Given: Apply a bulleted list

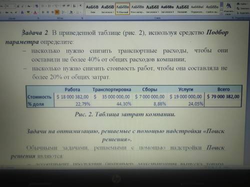Looking at the screenshot, I should pyautogui.click(x=42, y=6).
